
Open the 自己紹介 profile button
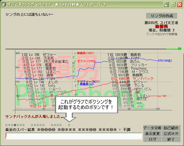click(x=171, y=128)
